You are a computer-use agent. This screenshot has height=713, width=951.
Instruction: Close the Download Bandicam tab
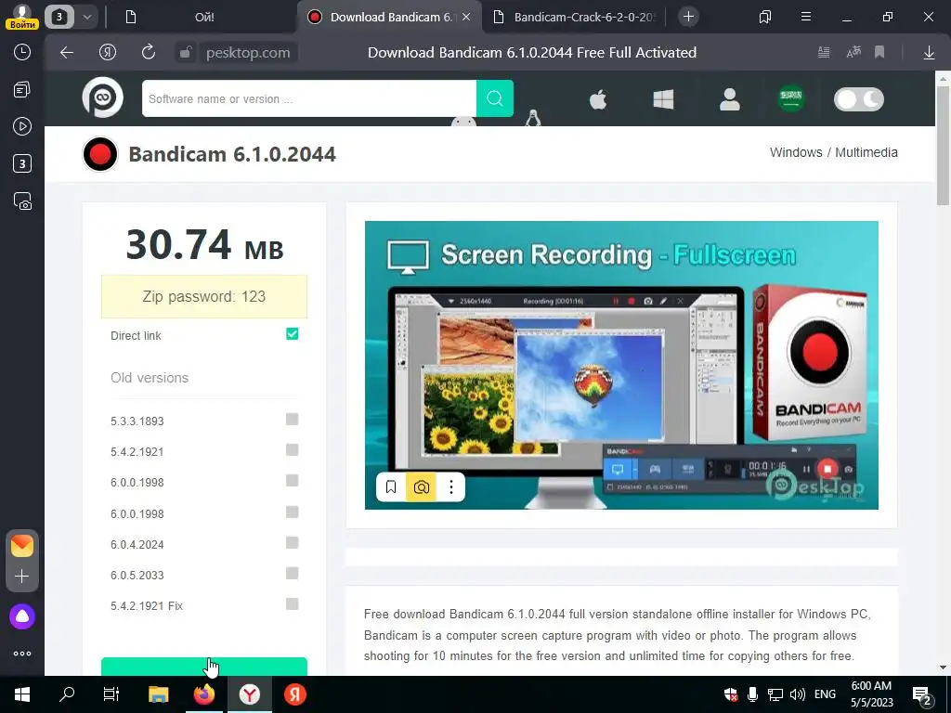coord(466,17)
